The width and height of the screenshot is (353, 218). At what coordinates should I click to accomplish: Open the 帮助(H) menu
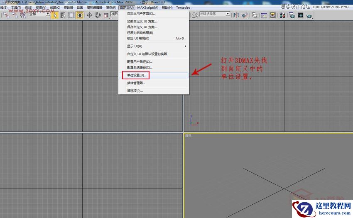pos(167,7)
